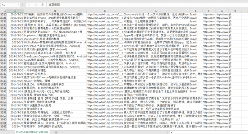Viewport: 248px width, 134px height.
Task: Click cell 一周手机应用精选
Action: tap(55, 70)
